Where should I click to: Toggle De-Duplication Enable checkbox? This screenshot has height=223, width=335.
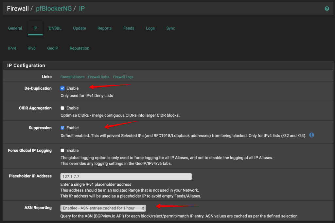[62, 88]
